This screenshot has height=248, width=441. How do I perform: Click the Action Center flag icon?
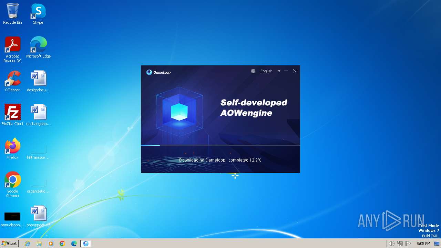click(408, 244)
